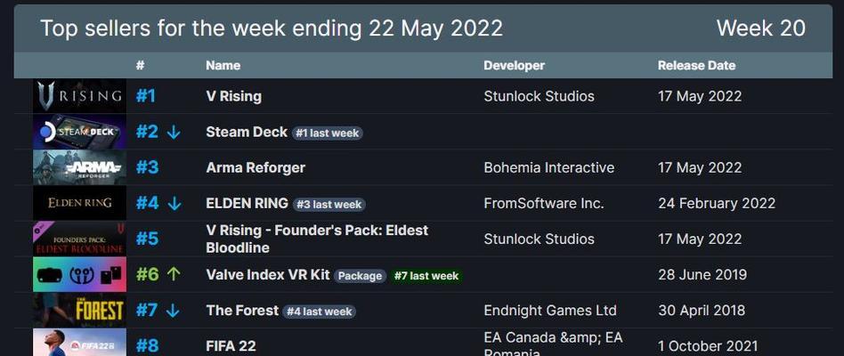Open the Valve Index VR Kit image
This screenshot has height=356, width=844.
pos(79,274)
